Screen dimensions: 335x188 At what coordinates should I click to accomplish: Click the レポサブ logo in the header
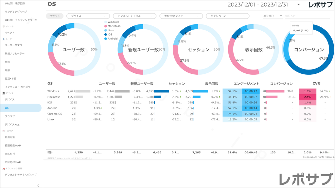coord(320,5)
